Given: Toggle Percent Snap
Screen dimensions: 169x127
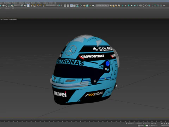Looking at the screenshot, I should (x=38, y=6).
